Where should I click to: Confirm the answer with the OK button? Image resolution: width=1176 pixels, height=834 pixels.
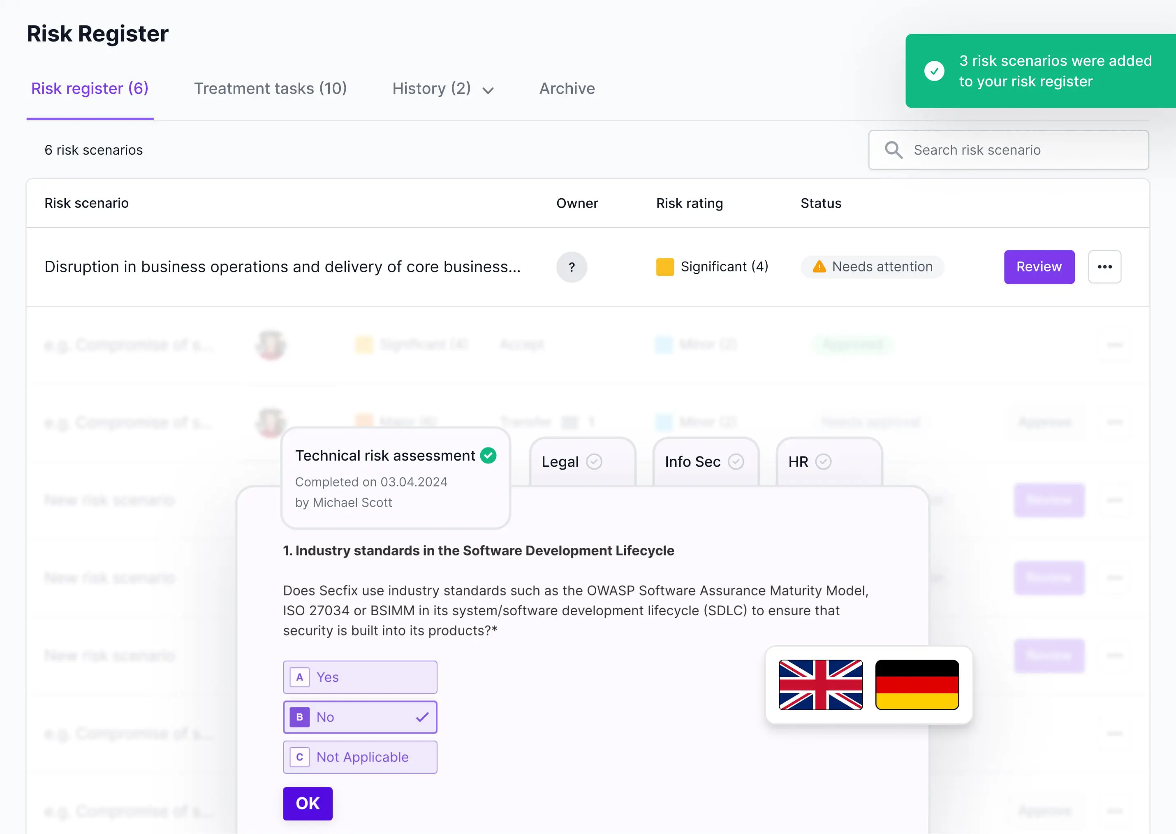point(307,803)
